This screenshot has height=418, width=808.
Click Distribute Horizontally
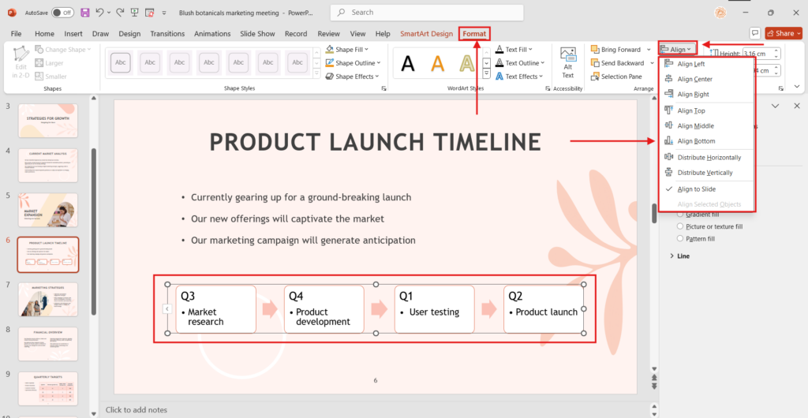tap(709, 157)
